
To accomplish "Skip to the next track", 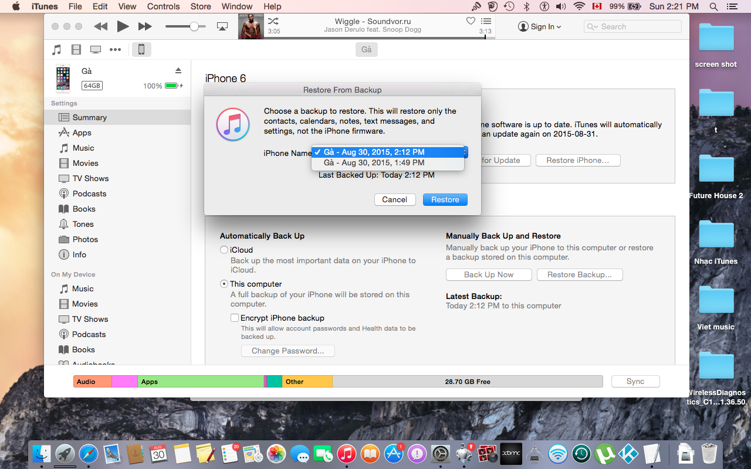I will point(145,26).
